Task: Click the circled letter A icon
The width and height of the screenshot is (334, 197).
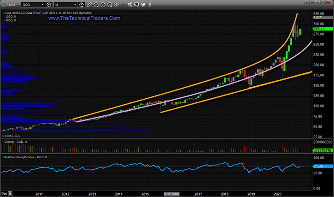Action: coord(109,5)
